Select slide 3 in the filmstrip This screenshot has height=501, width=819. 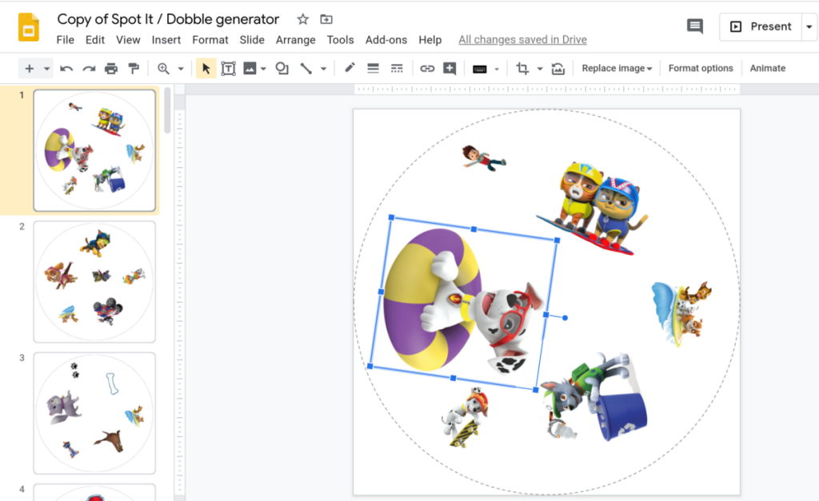pos(94,412)
